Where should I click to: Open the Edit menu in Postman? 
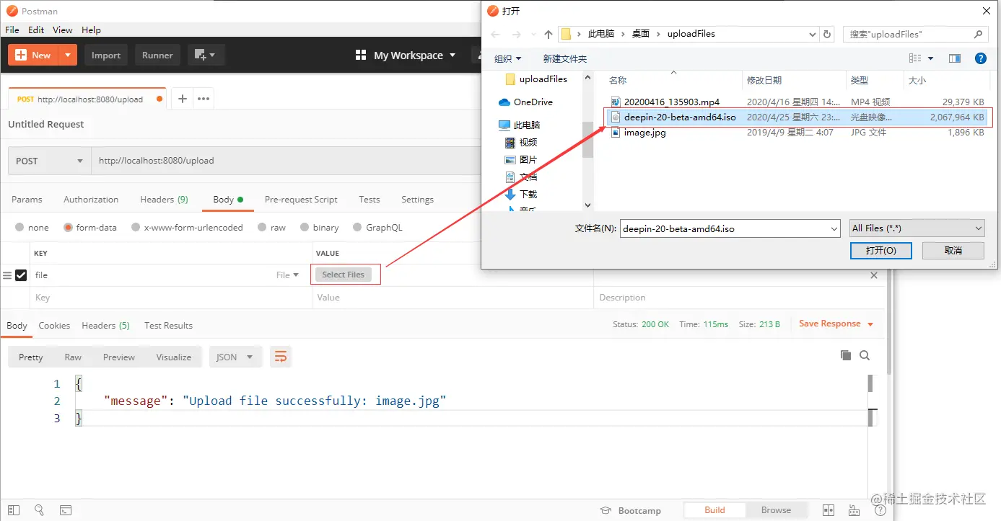point(36,30)
